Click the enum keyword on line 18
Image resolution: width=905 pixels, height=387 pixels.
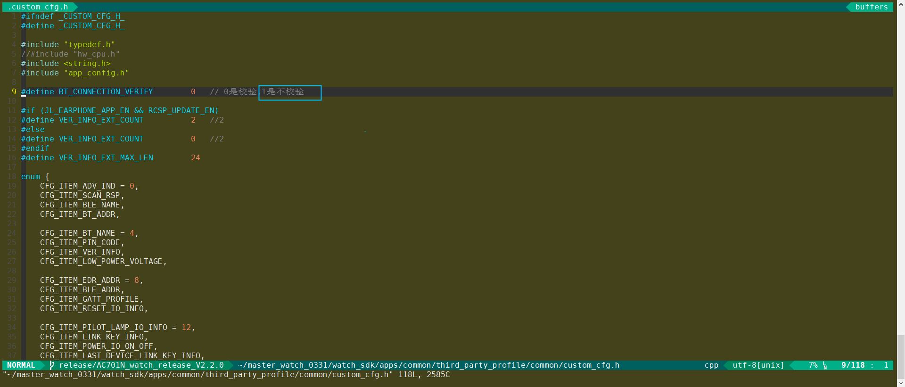point(31,177)
